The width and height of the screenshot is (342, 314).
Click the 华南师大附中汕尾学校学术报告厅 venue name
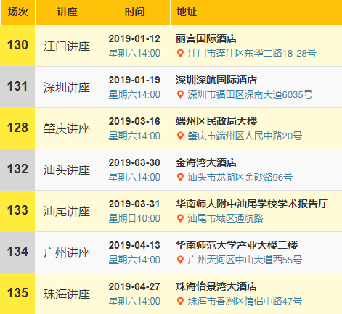(x=252, y=204)
